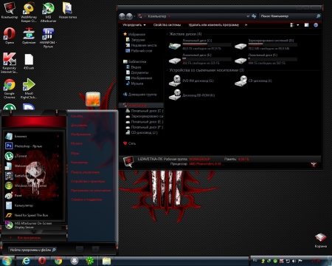Viewport: 332px width, 266px height.
Task: Open Упорядочить dropdown in Explorer toolbar
Action: tap(134, 25)
